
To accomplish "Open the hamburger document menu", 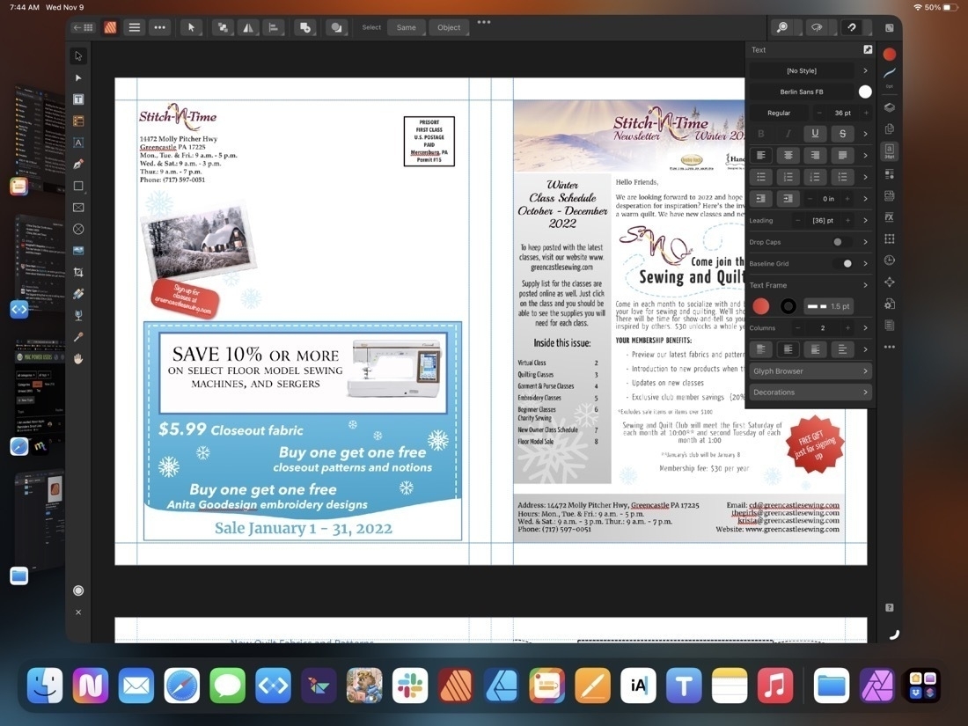I will point(134,27).
